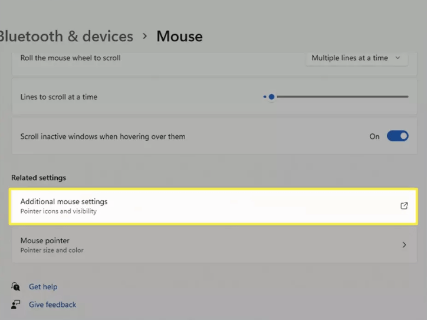Click 'Scroll inactive windows when hovering' label
Viewport: 427px width, 320px height.
103,136
